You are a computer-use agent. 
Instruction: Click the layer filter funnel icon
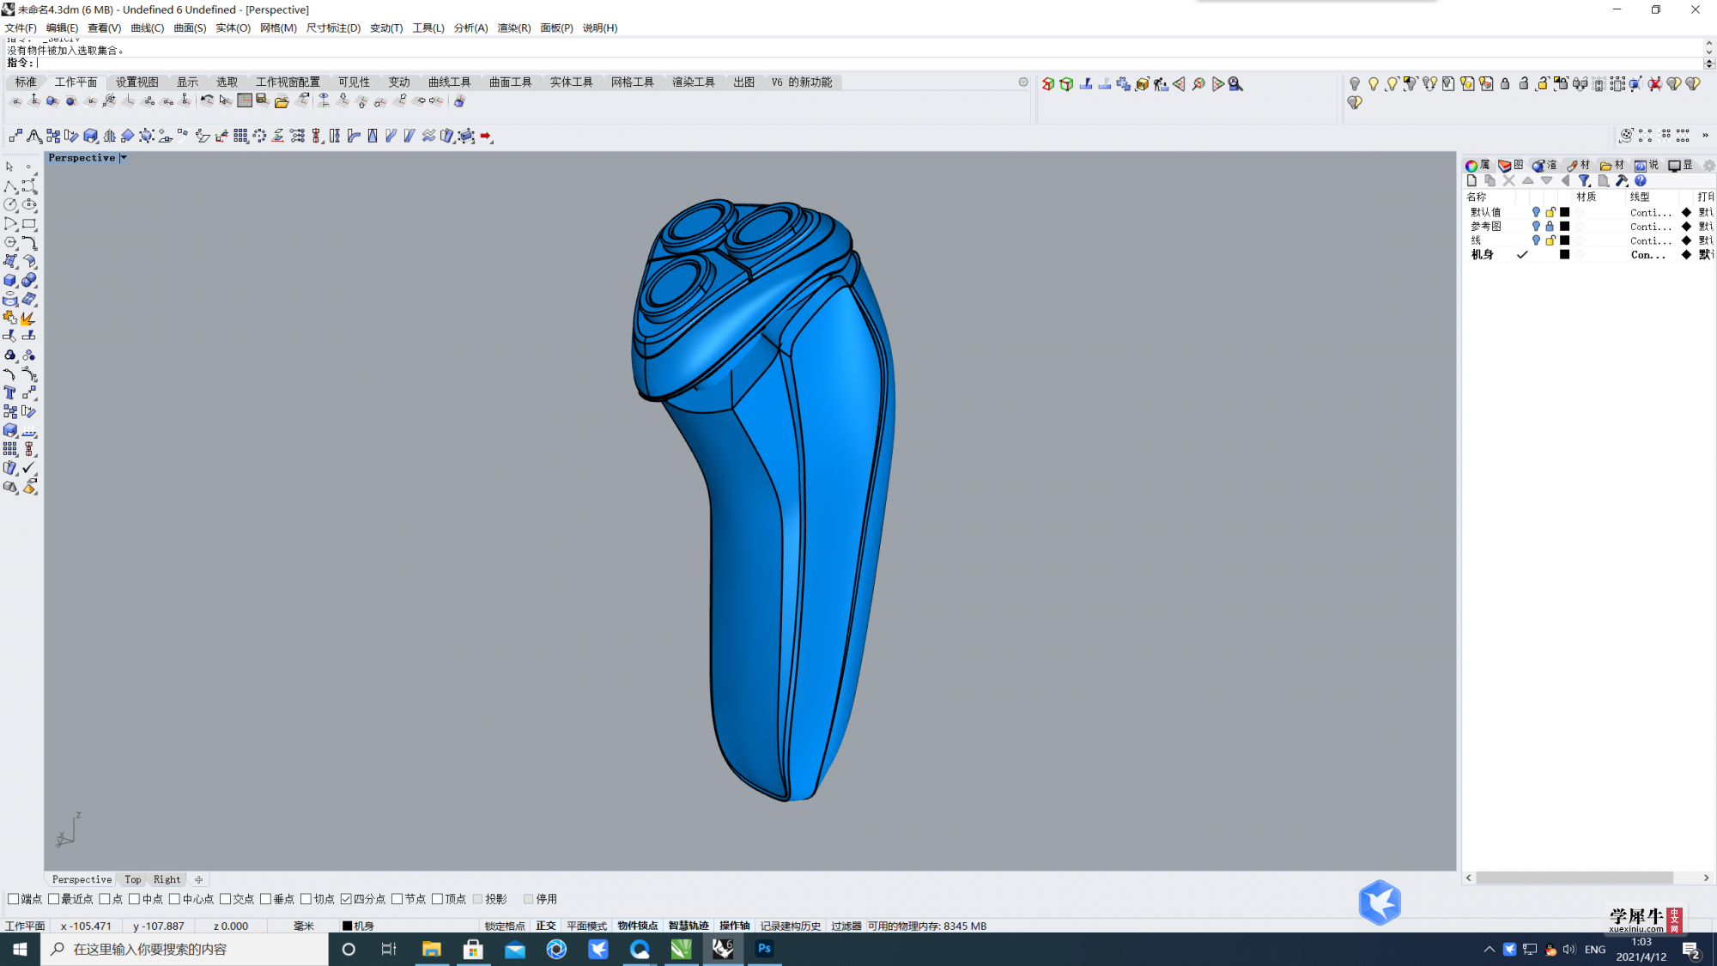(x=1585, y=181)
